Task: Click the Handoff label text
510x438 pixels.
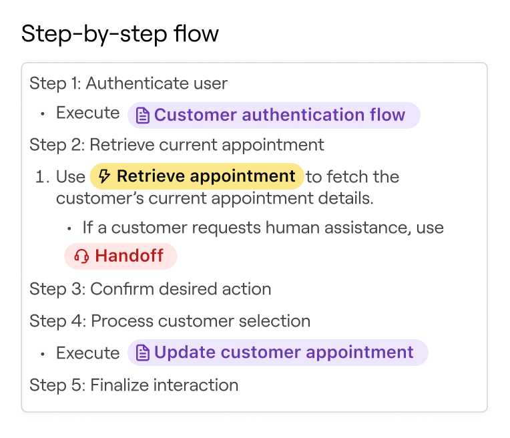Action: pyautogui.click(x=130, y=256)
